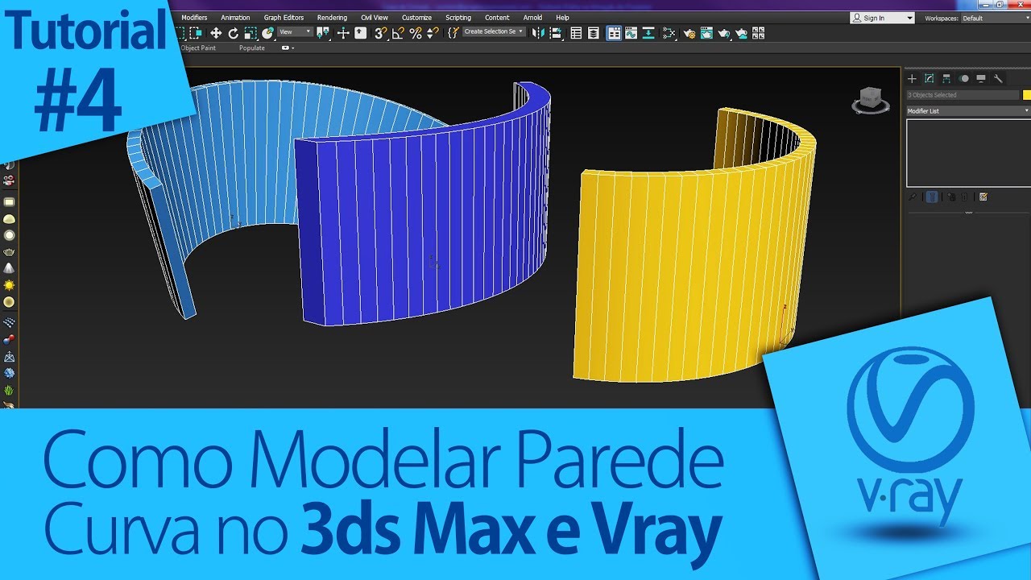Open the Civil View menu
Screen dimensions: 1031x580
(374, 18)
